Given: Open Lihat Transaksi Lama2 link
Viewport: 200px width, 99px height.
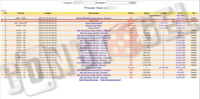Looking at the screenshot, I should coord(110,80).
